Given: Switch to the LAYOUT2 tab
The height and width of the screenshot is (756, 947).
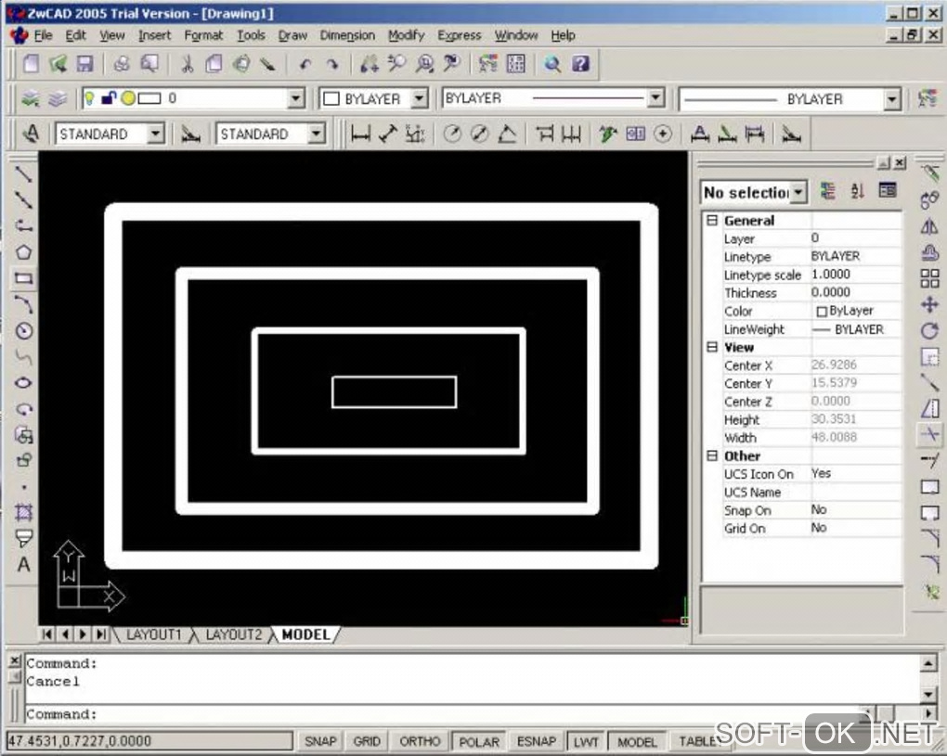Looking at the screenshot, I should coord(234,634).
